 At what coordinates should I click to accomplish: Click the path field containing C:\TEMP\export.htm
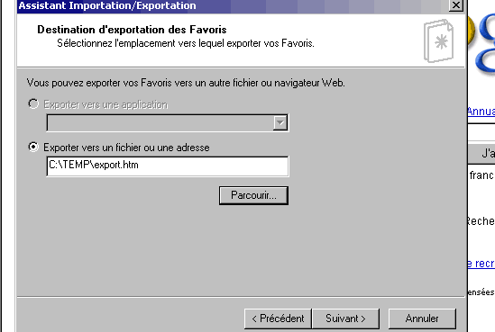(168, 166)
